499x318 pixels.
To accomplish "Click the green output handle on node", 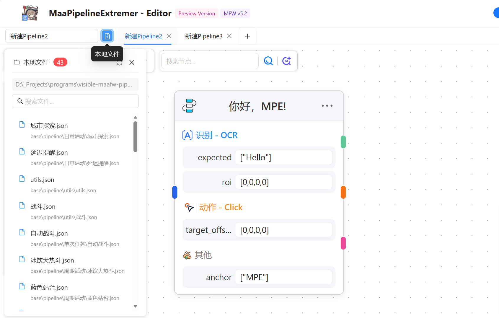I will 343,142.
